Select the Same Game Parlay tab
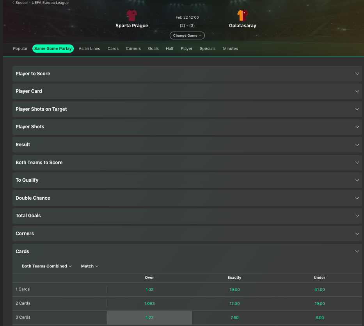This screenshot has width=364, height=326. click(53, 48)
